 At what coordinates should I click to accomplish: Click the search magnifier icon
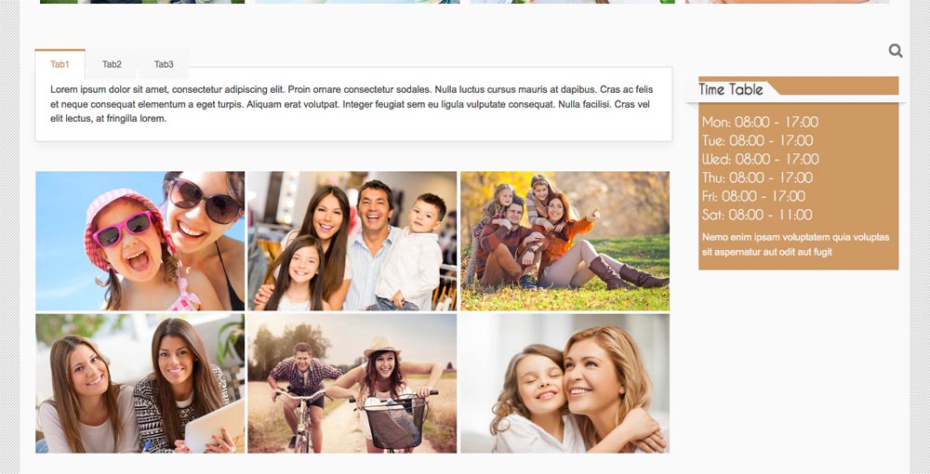tap(896, 51)
